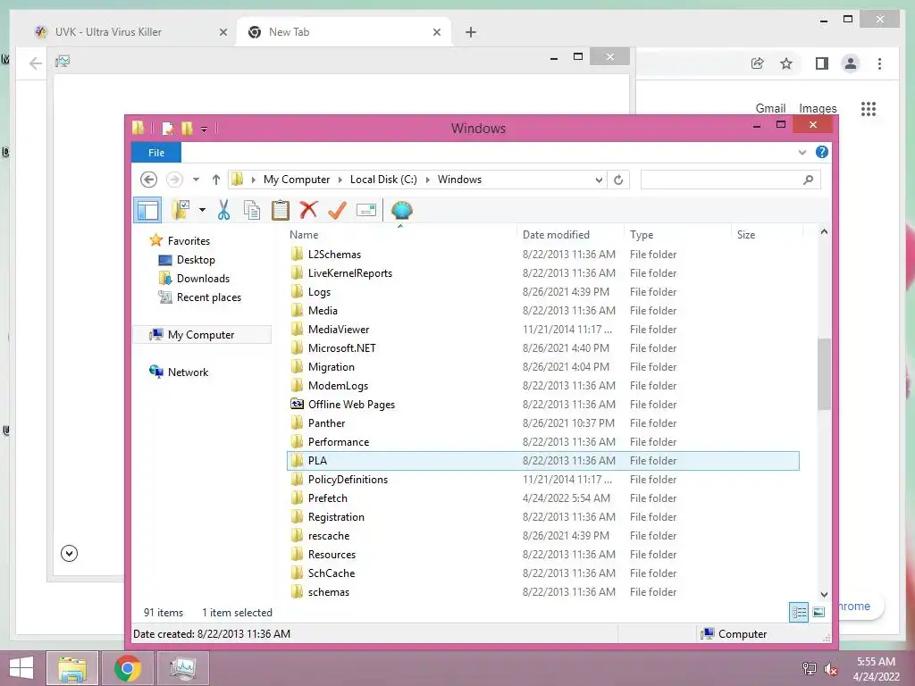Refresh the Windows folder view

[618, 180]
